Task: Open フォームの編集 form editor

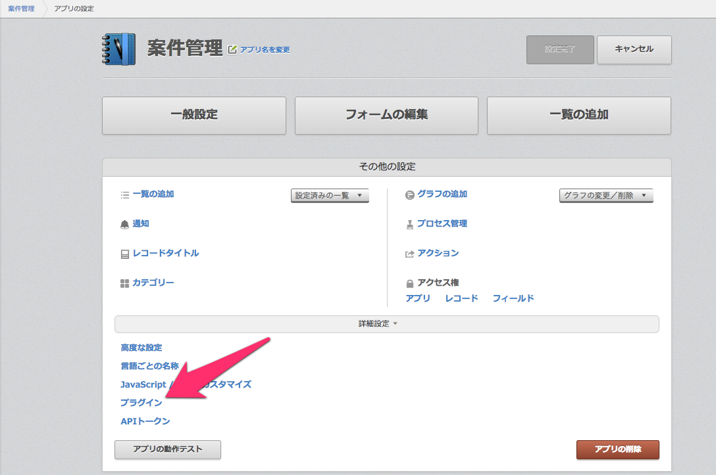Action: click(x=386, y=115)
